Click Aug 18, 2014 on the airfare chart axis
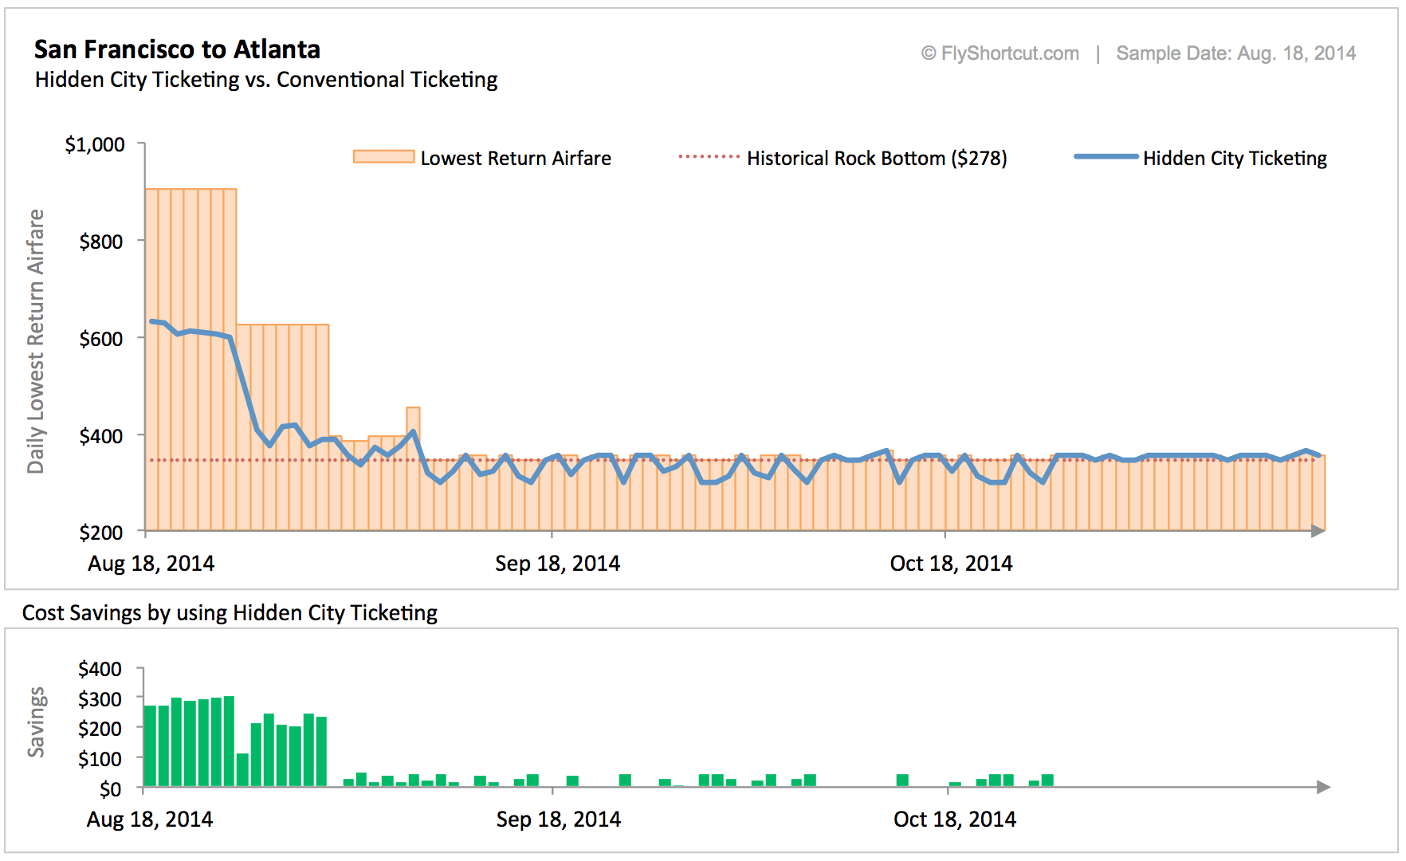1406x861 pixels. tap(151, 564)
